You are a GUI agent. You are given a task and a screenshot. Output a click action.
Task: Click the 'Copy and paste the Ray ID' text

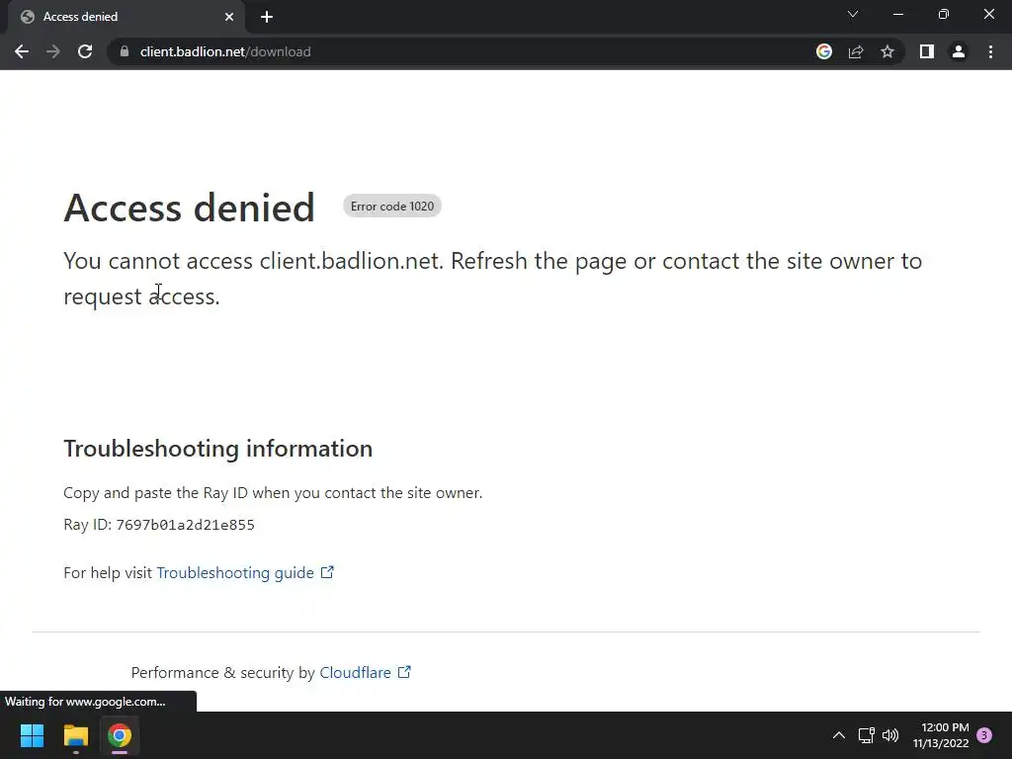click(273, 493)
